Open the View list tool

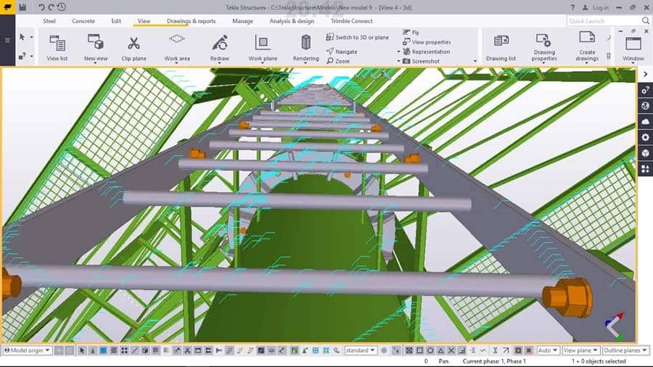pos(57,46)
